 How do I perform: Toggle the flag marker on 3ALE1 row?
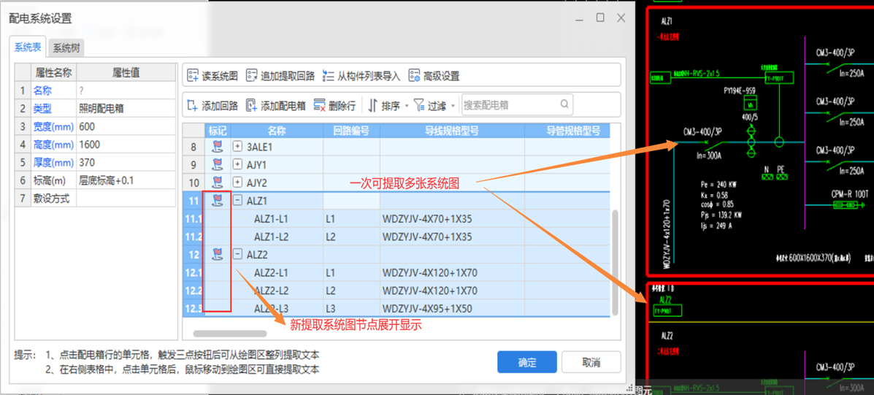click(217, 147)
